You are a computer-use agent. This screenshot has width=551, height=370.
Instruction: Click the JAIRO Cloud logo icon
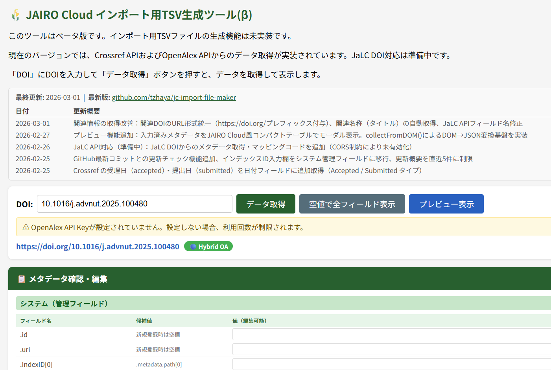point(16,15)
